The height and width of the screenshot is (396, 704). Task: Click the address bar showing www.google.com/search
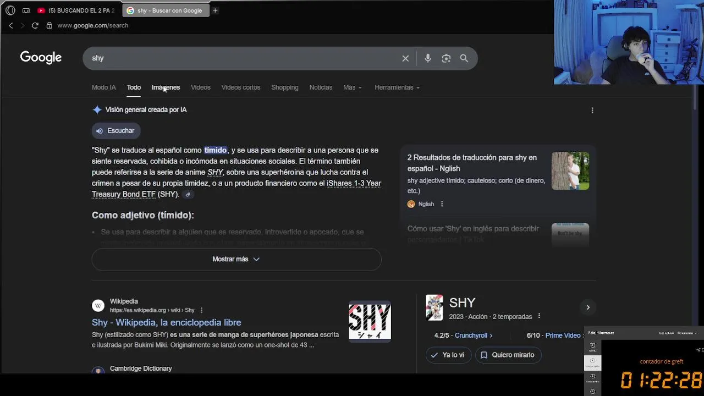tap(93, 25)
